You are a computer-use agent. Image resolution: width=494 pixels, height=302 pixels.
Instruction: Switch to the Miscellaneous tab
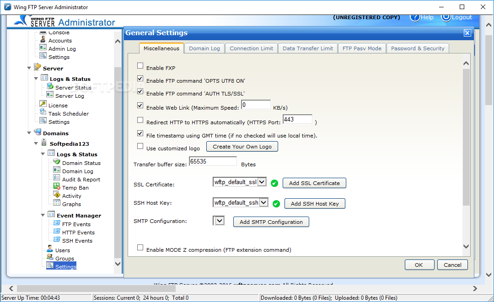[161, 48]
